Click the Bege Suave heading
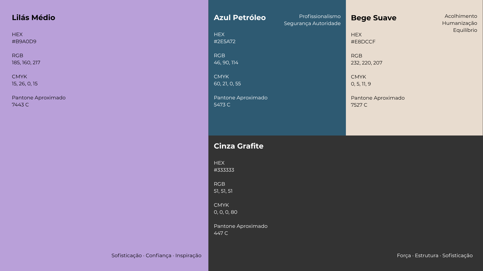 click(373, 18)
